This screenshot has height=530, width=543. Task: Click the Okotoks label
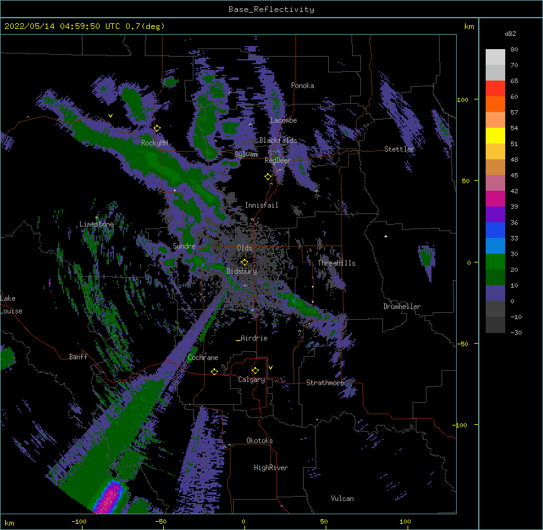tap(260, 441)
